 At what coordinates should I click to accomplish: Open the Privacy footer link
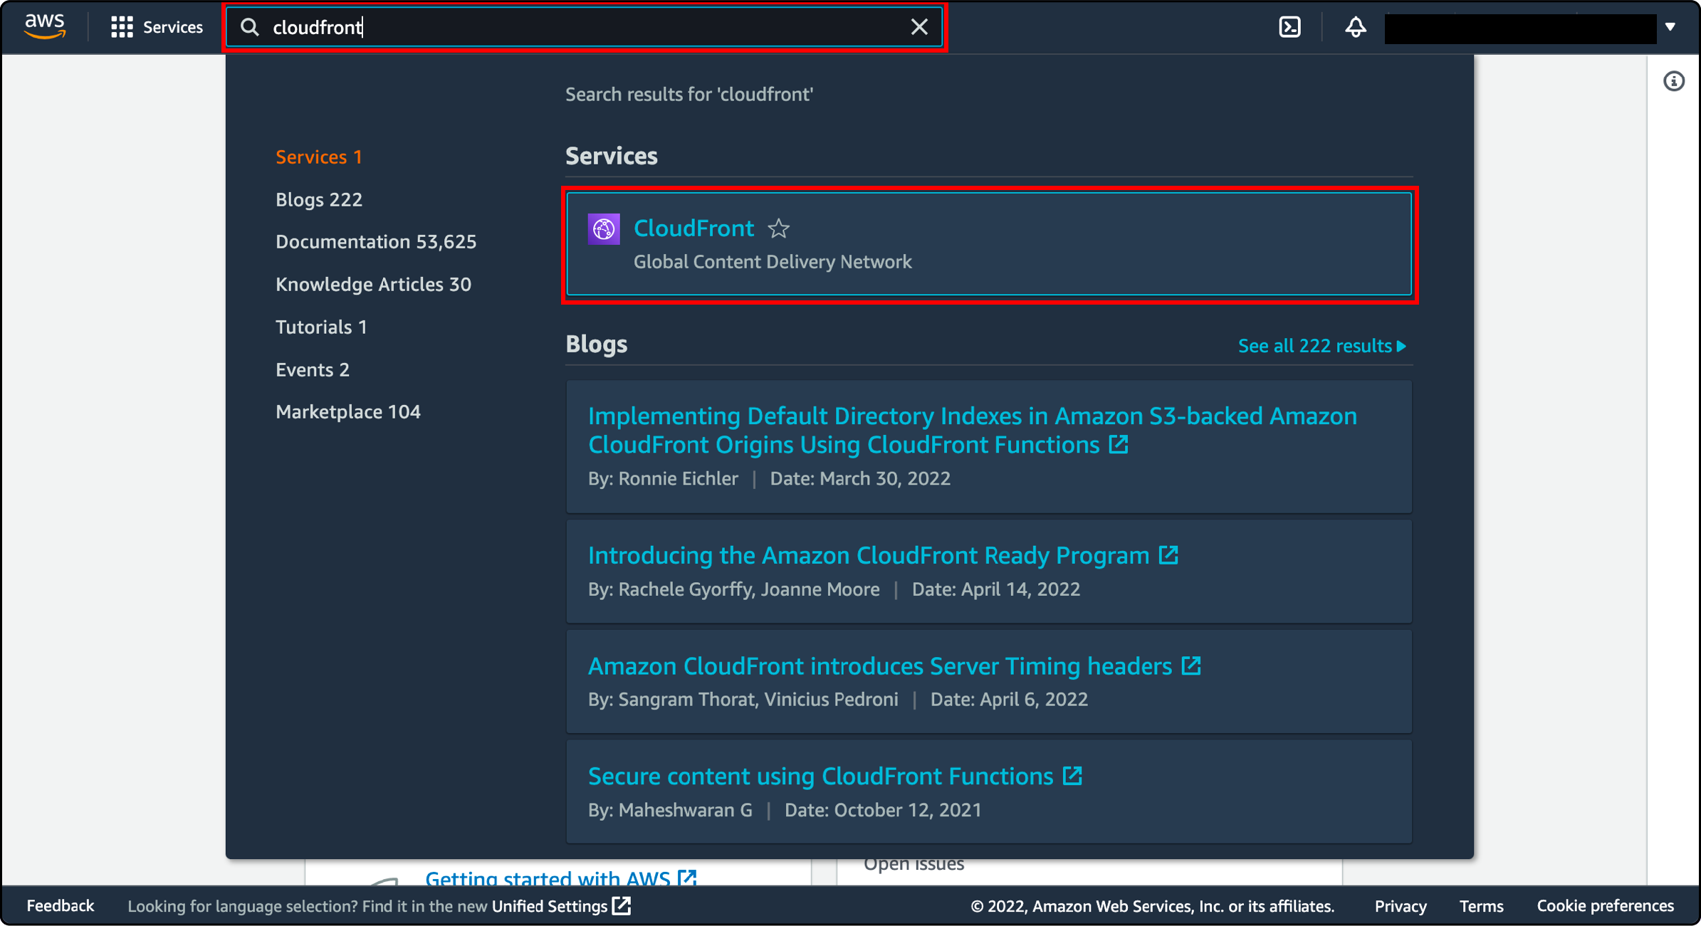click(1401, 906)
